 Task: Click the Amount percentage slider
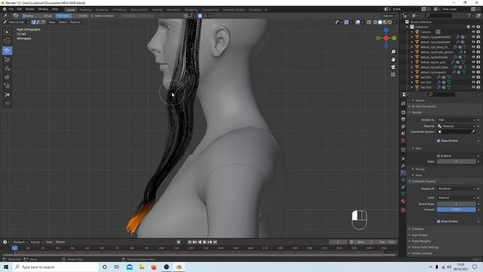tap(456, 210)
